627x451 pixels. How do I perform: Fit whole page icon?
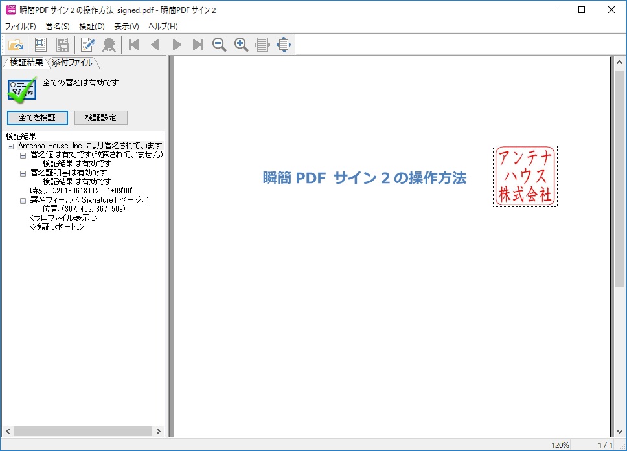284,45
